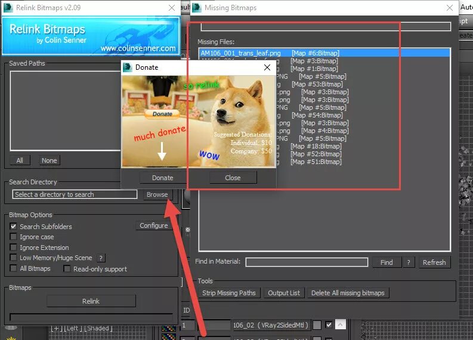This screenshot has height=340, width=473.
Task: Enable Ignore Extension option
Action: coord(13,247)
